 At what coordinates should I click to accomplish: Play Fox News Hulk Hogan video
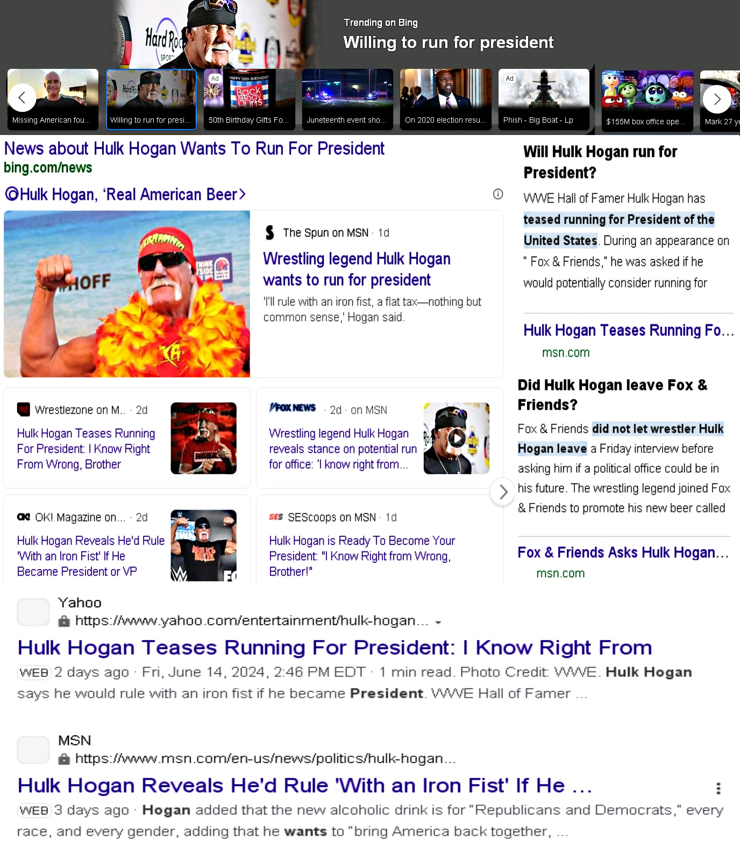457,438
